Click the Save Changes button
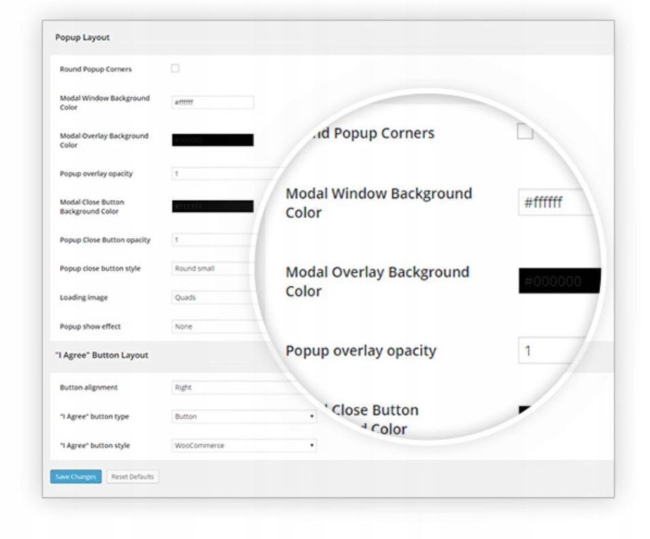 75,477
